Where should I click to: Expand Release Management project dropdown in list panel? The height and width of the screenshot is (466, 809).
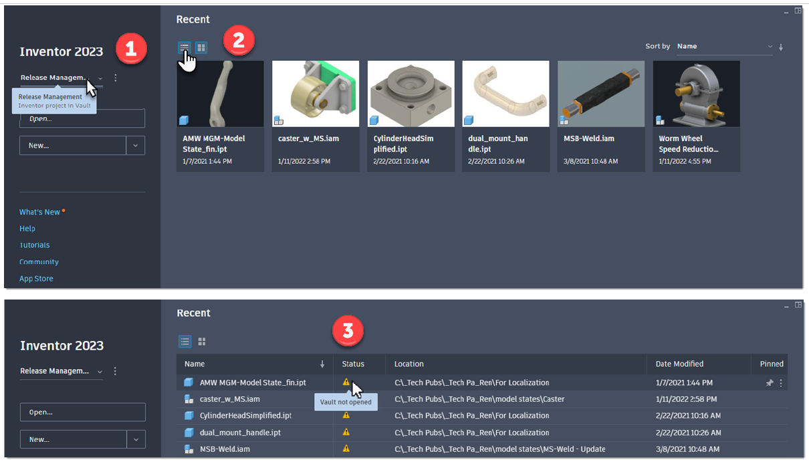[100, 372]
